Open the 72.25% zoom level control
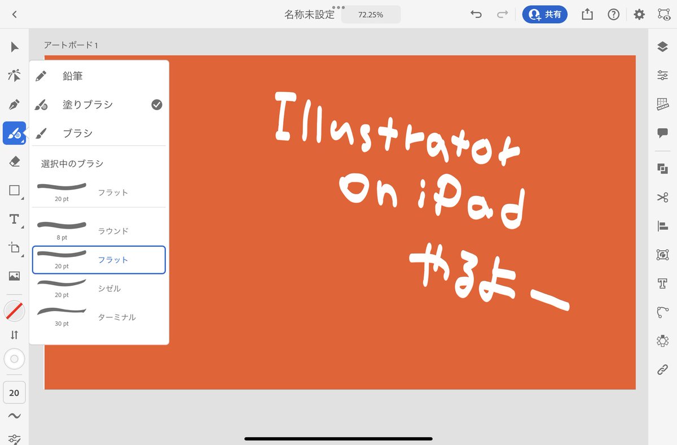The height and width of the screenshot is (445, 677). (371, 15)
